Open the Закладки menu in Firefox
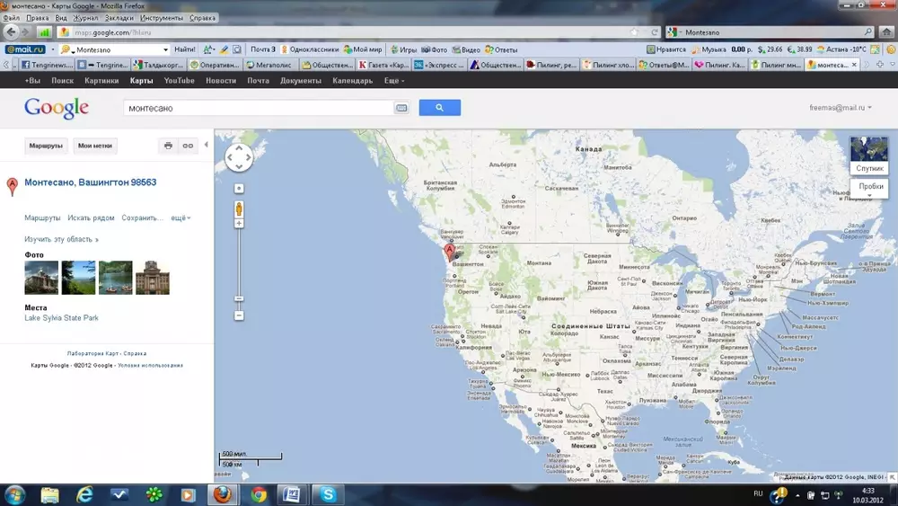The height and width of the screenshot is (506, 898). pyautogui.click(x=121, y=18)
